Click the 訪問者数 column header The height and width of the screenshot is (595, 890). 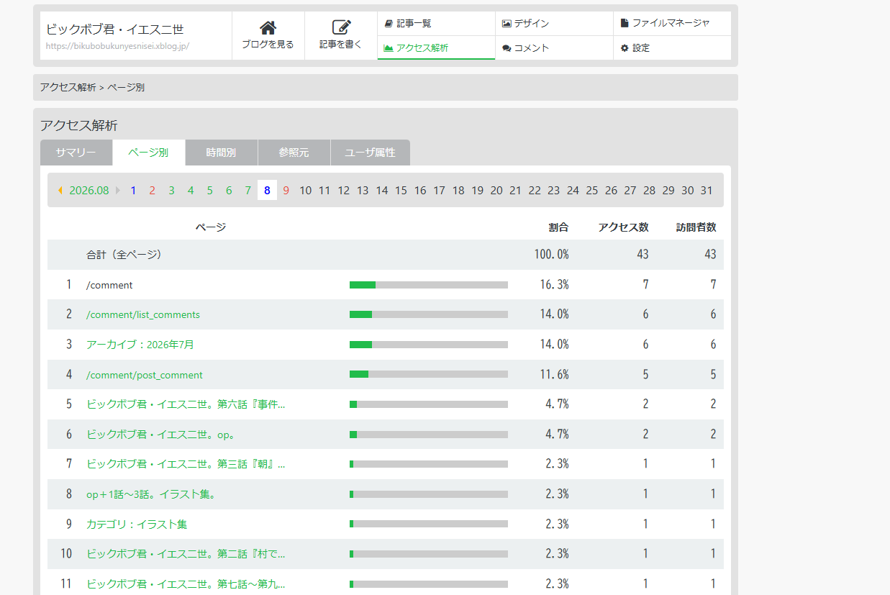pos(696,227)
